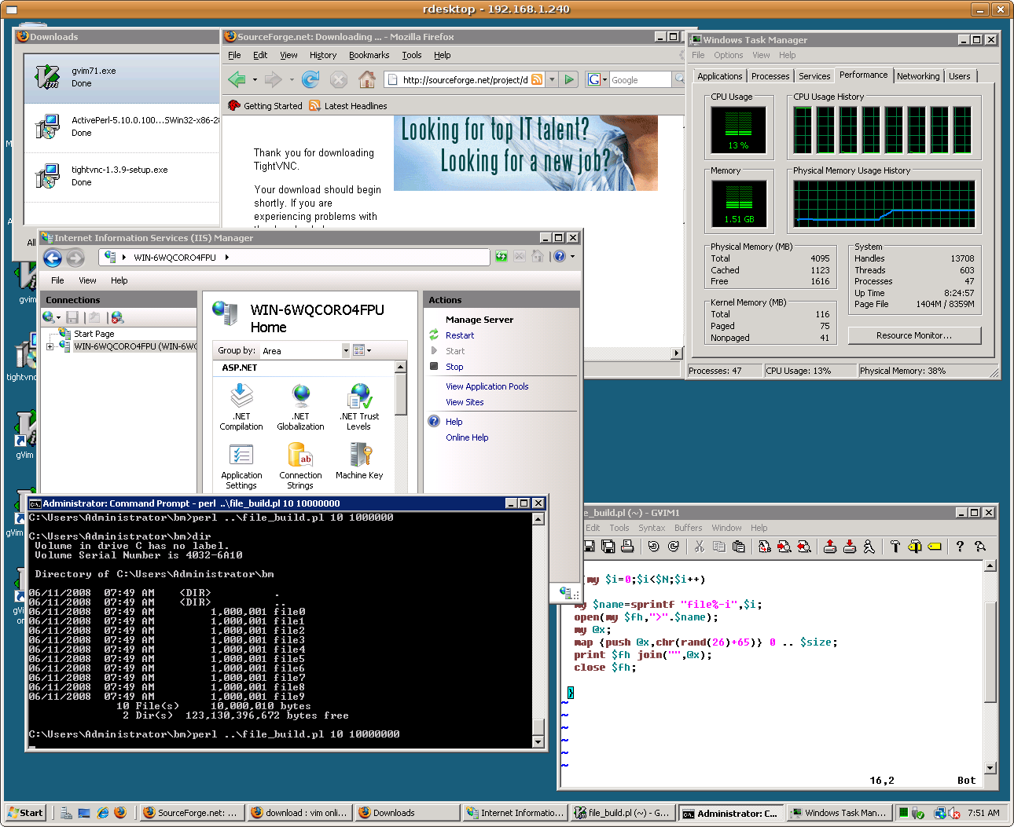The image size is (1014, 827).
Task: Click delete connection icon in Connections pane
Action: point(117,317)
